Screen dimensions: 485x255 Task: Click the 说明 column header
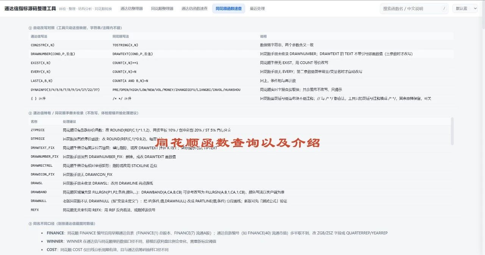(x=263, y=36)
